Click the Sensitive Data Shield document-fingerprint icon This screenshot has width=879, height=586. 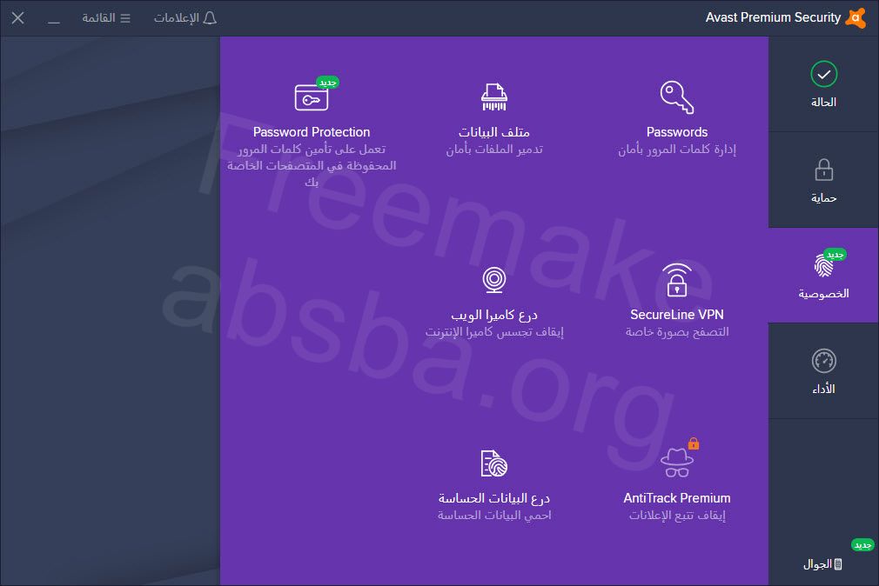(x=493, y=463)
